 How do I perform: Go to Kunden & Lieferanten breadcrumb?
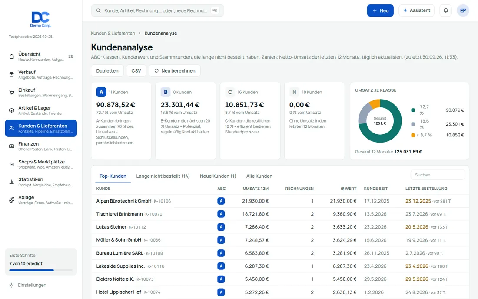[x=113, y=33]
